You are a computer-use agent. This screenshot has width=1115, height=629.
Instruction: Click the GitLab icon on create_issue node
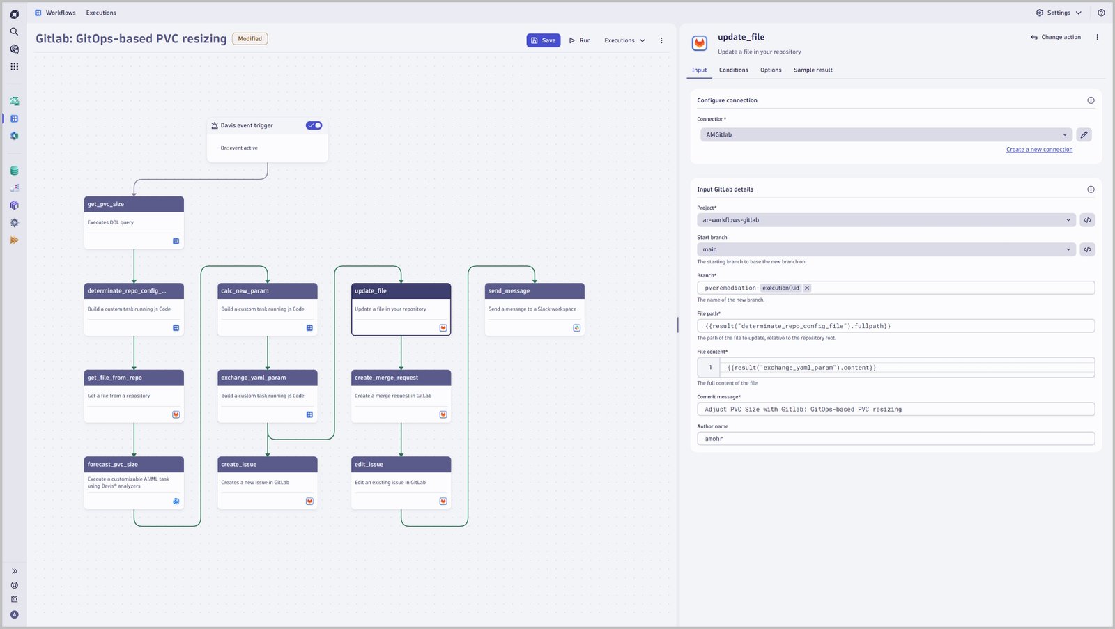coord(309,501)
